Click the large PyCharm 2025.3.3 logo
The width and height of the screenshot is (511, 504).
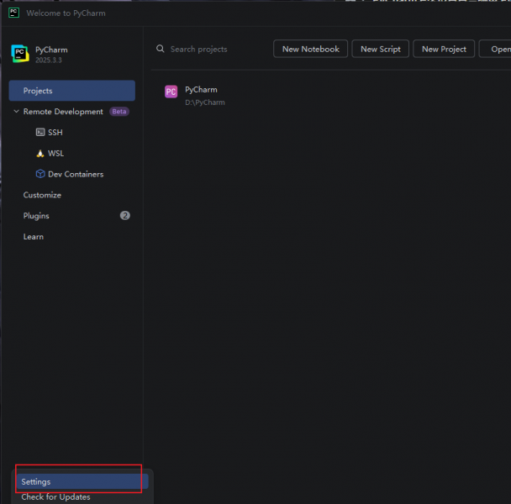pyautogui.click(x=20, y=54)
